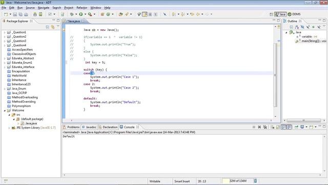Image resolution: width=328 pixels, height=185 pixels.
Task: Collapse the src folder
Action: coord(9,115)
